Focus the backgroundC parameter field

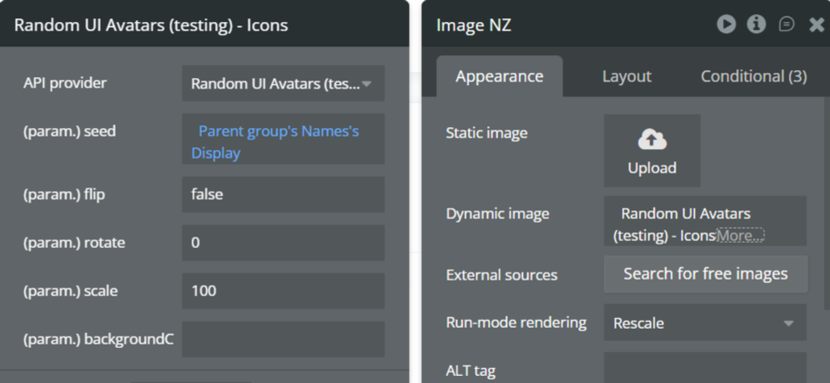pyautogui.click(x=283, y=339)
